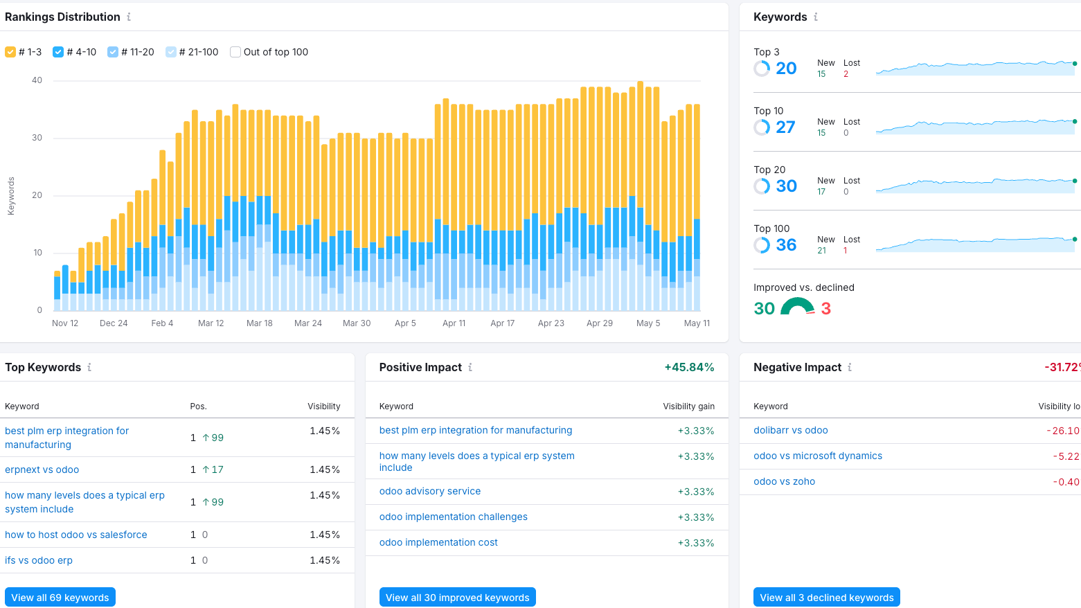
Task: View all 3 declined keywords
Action: [x=826, y=597]
